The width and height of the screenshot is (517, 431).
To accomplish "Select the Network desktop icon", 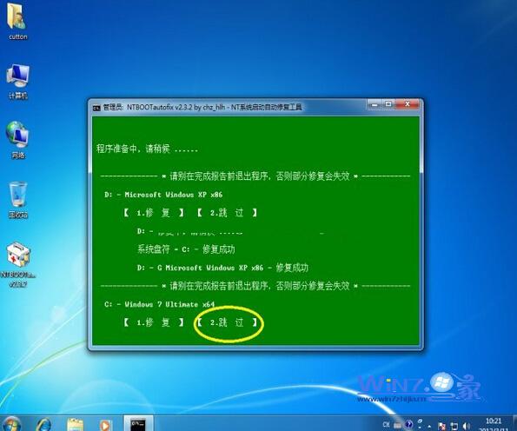I will [x=17, y=140].
